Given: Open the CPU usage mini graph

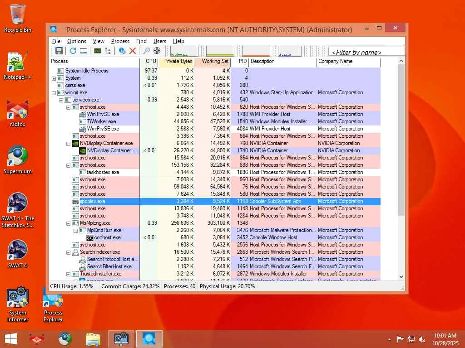Looking at the screenshot, I should (x=184, y=51).
